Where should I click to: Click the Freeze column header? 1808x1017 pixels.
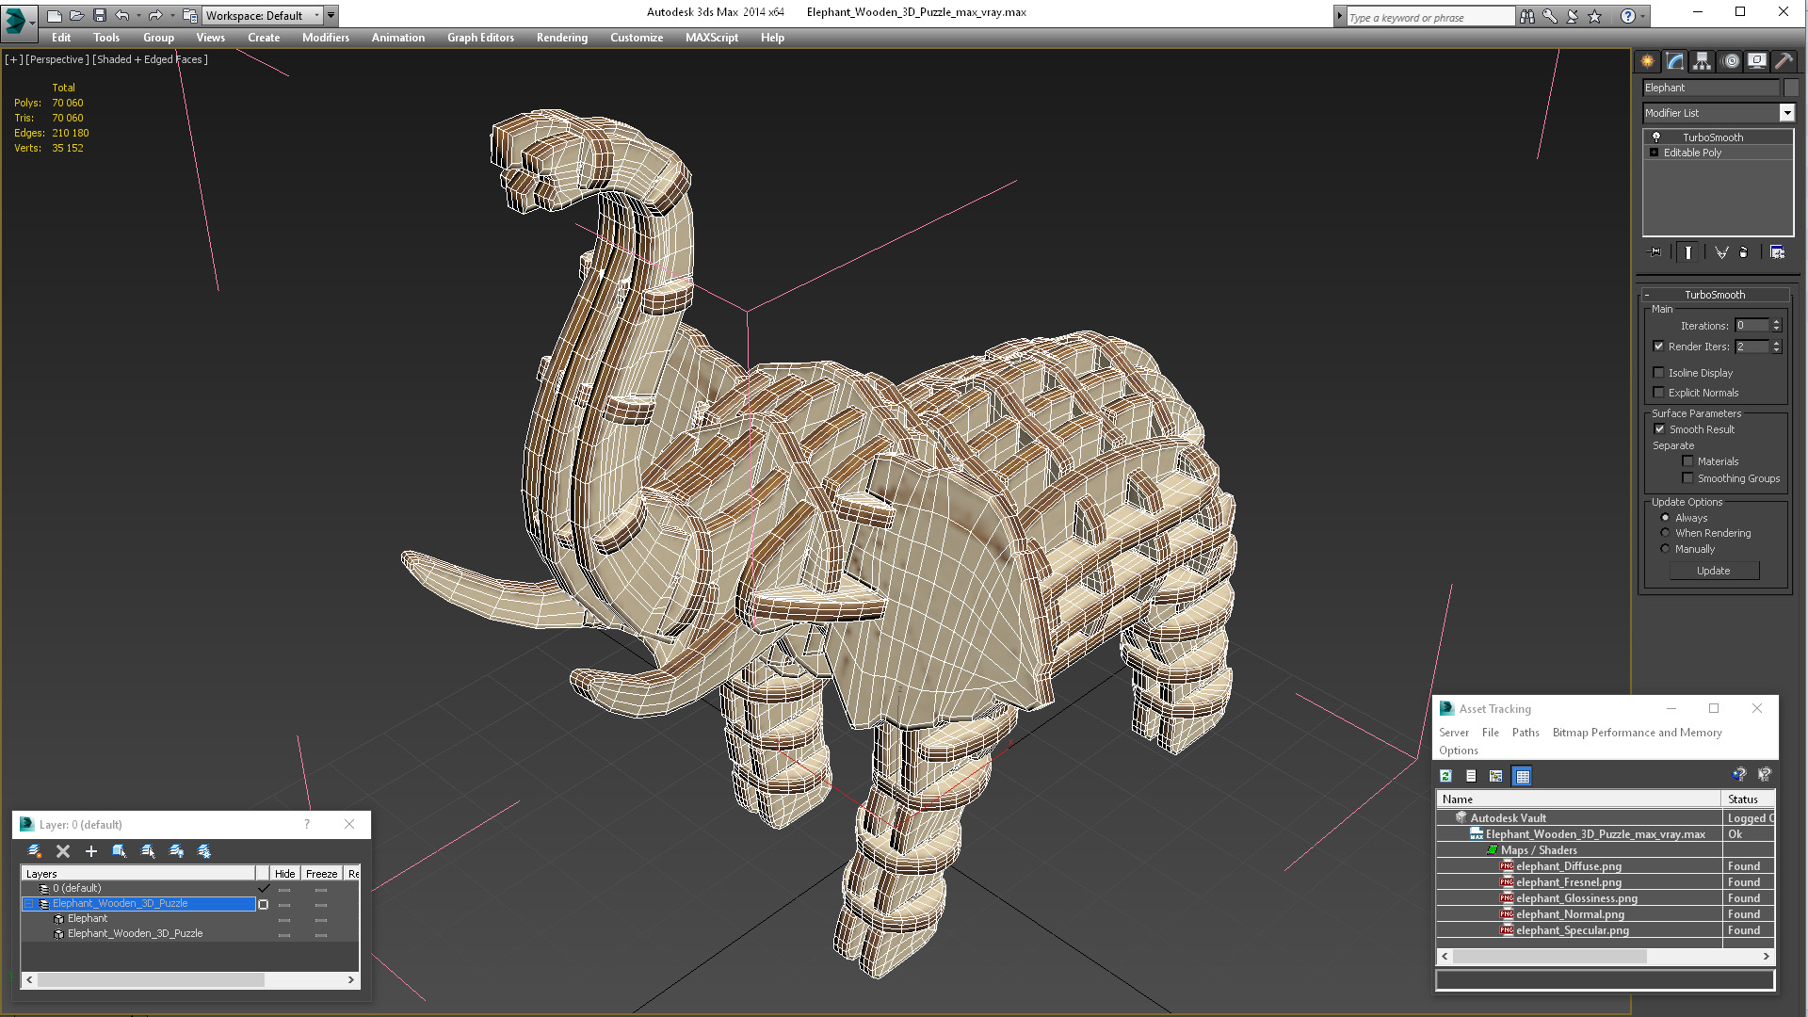(x=321, y=874)
